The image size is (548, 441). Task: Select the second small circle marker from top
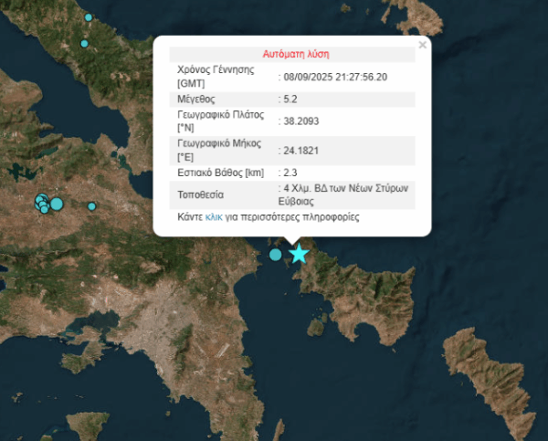84,44
